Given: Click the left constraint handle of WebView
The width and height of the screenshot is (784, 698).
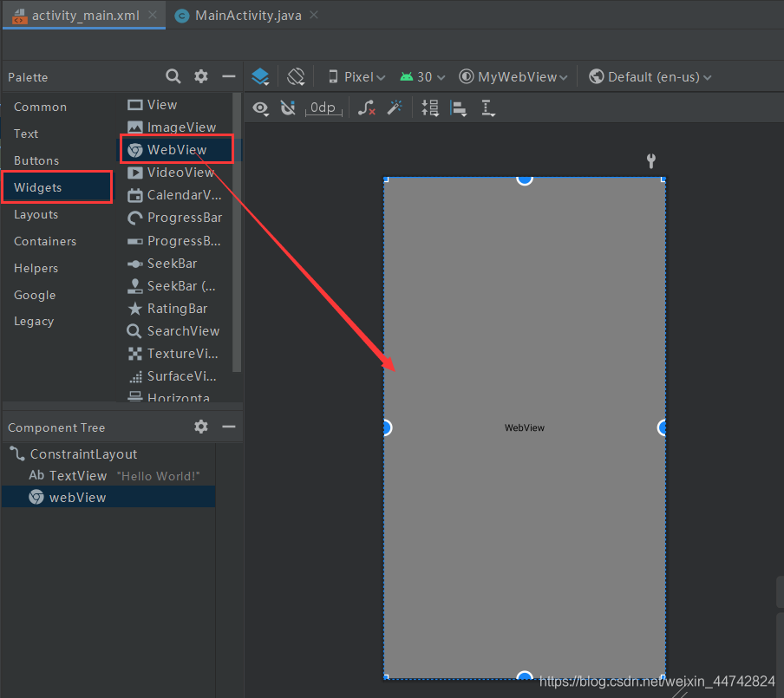Looking at the screenshot, I should point(386,428).
